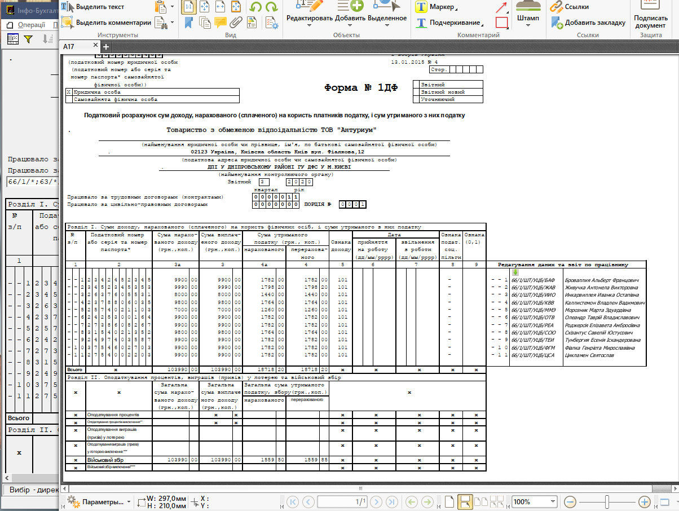Select two pages facing layout icon
Viewport: 679px width, 511px height.
coord(481,501)
